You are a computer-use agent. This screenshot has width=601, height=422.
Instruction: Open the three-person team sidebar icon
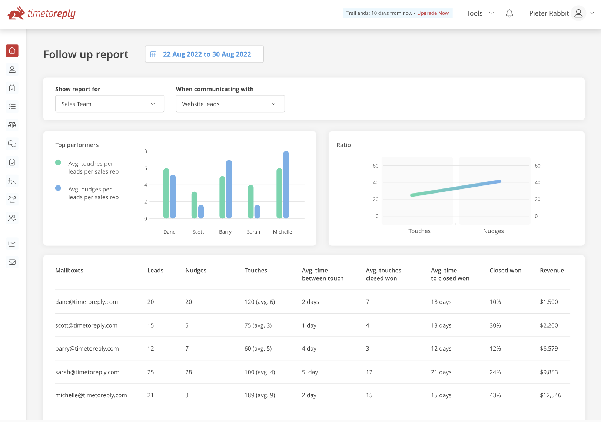pos(12,200)
